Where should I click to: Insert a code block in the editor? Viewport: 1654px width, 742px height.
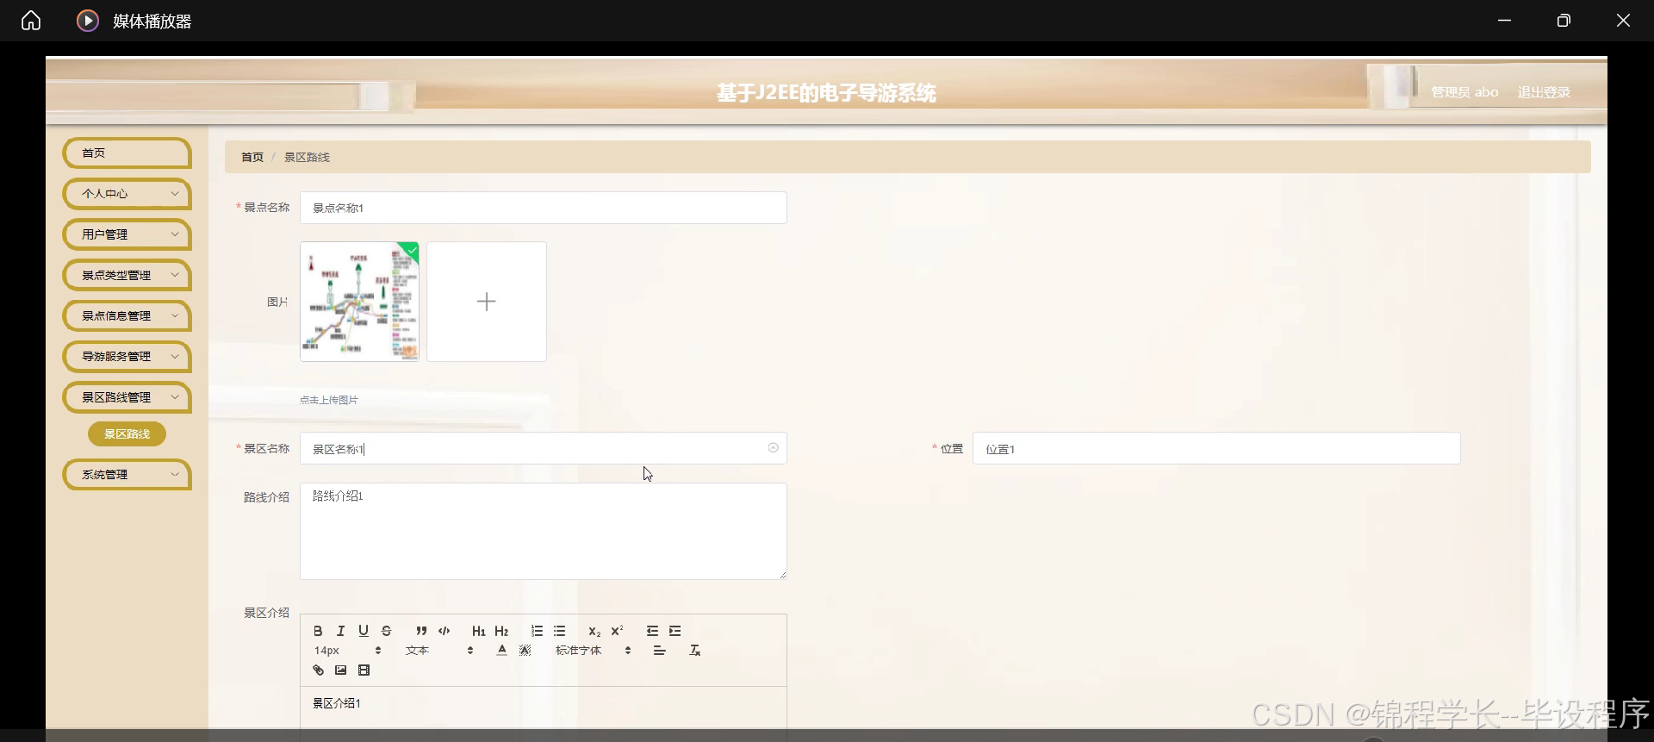[444, 631]
